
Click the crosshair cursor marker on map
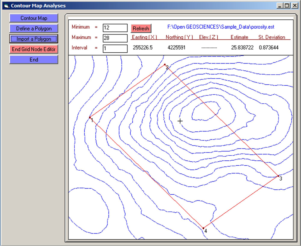coord(180,121)
